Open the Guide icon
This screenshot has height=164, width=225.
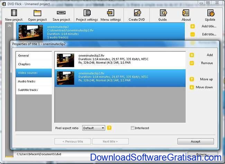pyautogui.click(x=163, y=13)
